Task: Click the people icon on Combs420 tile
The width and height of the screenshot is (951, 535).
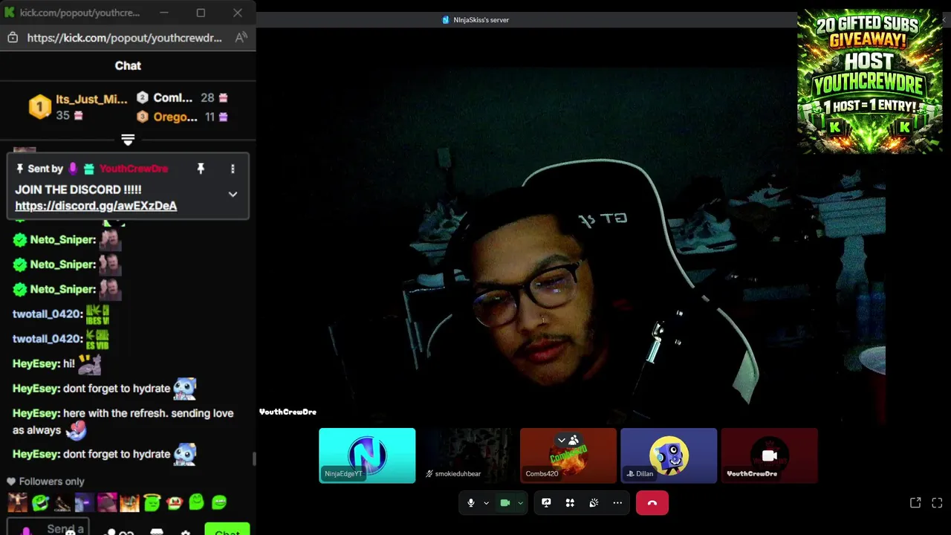Action: click(574, 441)
